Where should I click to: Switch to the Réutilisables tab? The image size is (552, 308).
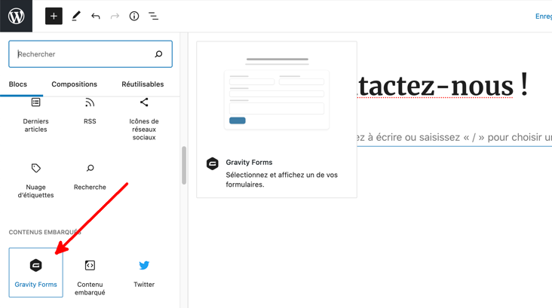(143, 84)
